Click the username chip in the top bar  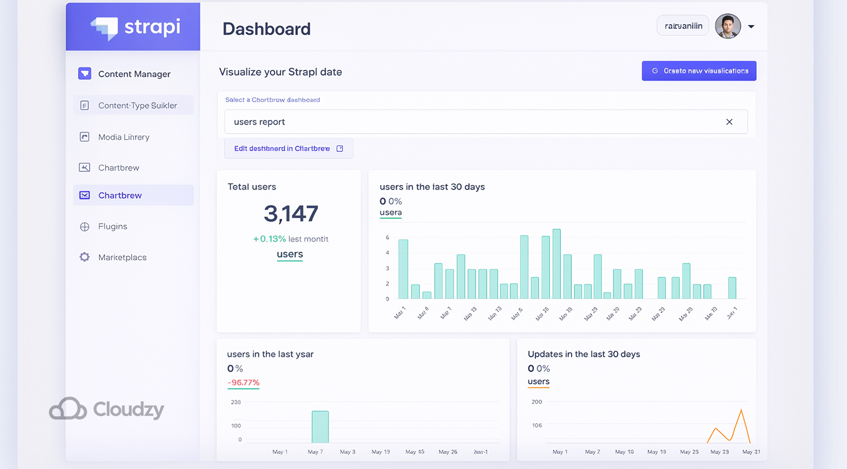point(683,25)
